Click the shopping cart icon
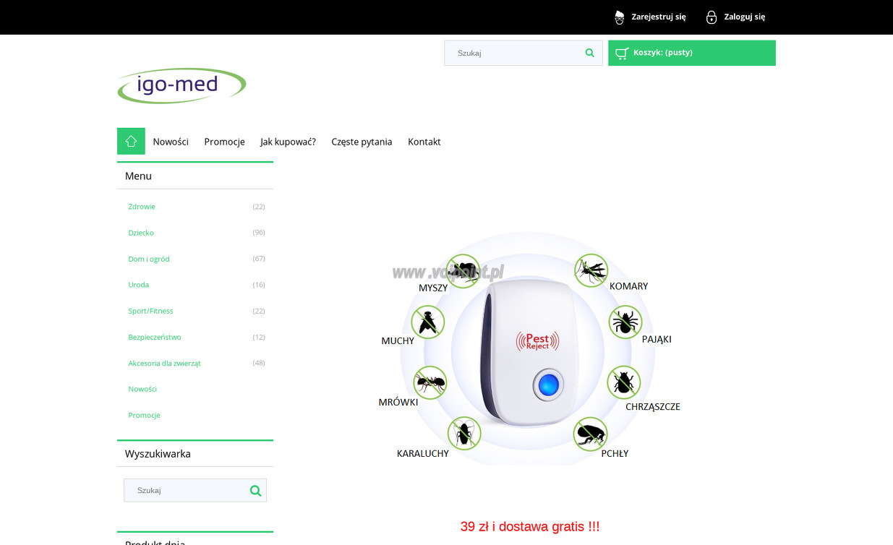Screen dimensions: 893x545 point(621,53)
